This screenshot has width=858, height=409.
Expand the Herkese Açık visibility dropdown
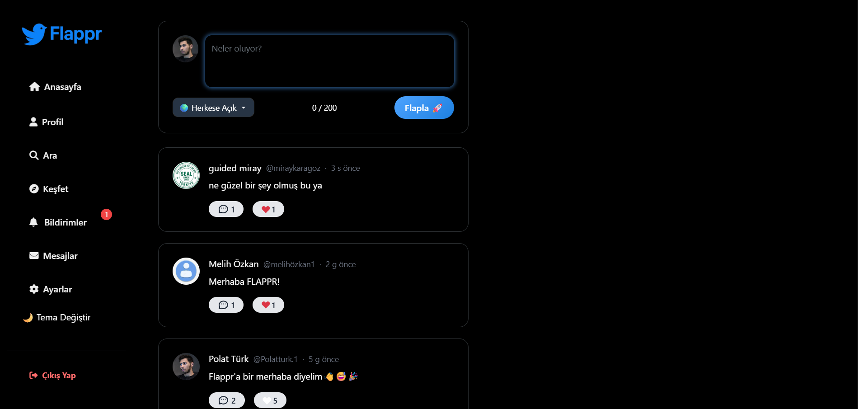213,108
